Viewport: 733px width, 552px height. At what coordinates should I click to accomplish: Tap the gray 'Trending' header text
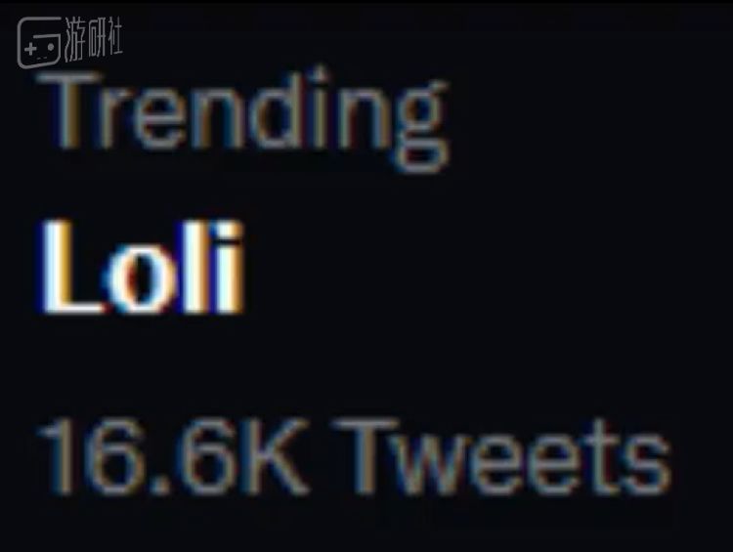pos(242,119)
